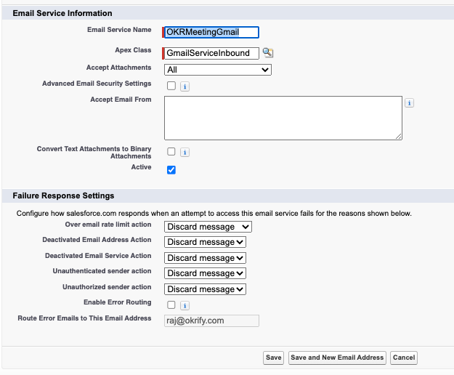This screenshot has width=454, height=375.
Task: Click info icon beside Enable Error Routing
Action: (x=185, y=306)
